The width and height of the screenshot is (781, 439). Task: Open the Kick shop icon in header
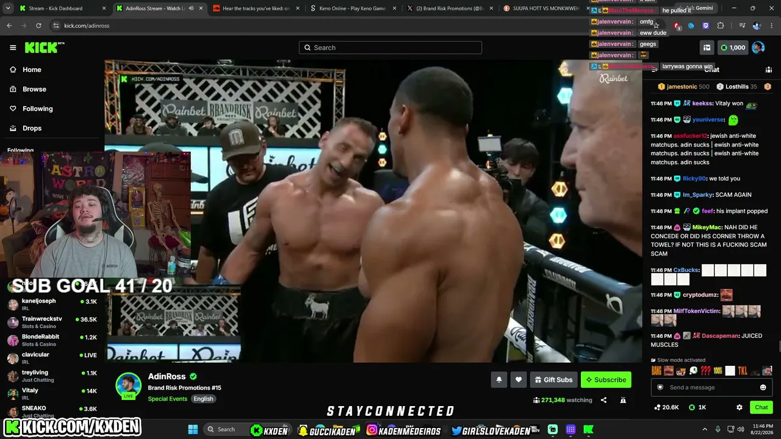(707, 48)
